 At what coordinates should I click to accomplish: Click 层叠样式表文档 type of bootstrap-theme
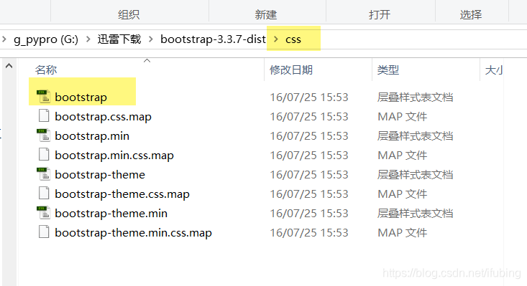pyautogui.click(x=415, y=174)
